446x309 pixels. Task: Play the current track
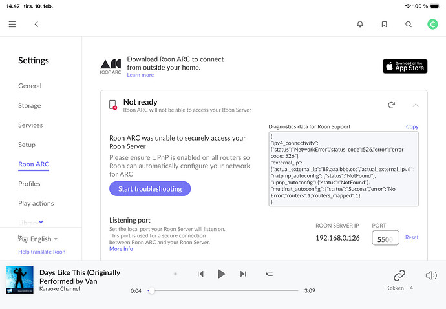222,274
